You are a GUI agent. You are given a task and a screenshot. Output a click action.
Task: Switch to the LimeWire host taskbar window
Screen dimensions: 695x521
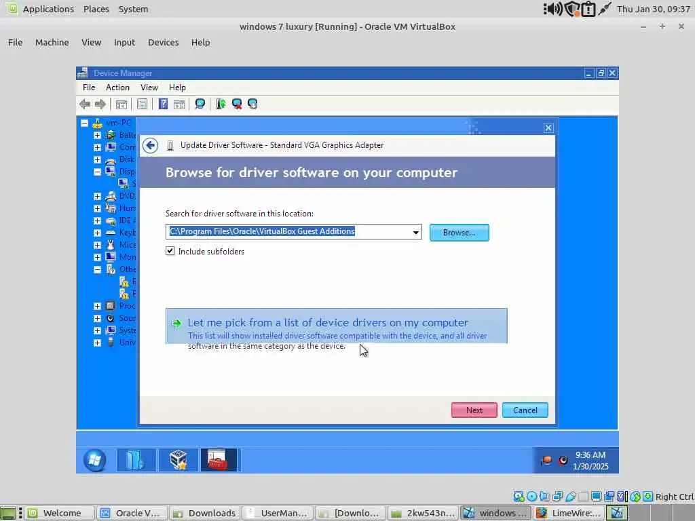pyautogui.click(x=568, y=513)
